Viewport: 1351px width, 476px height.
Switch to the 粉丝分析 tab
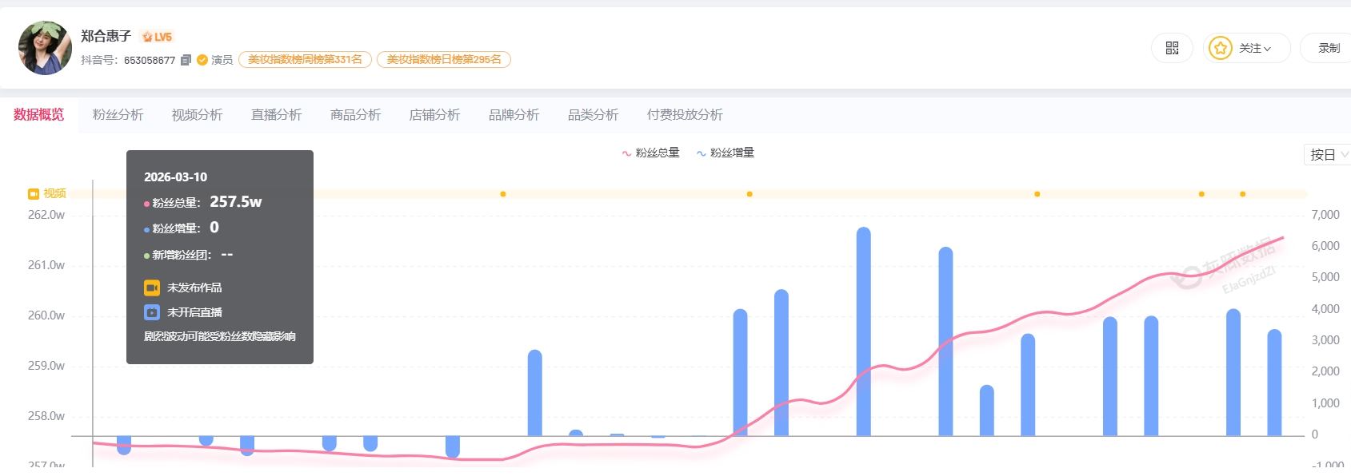(x=118, y=115)
